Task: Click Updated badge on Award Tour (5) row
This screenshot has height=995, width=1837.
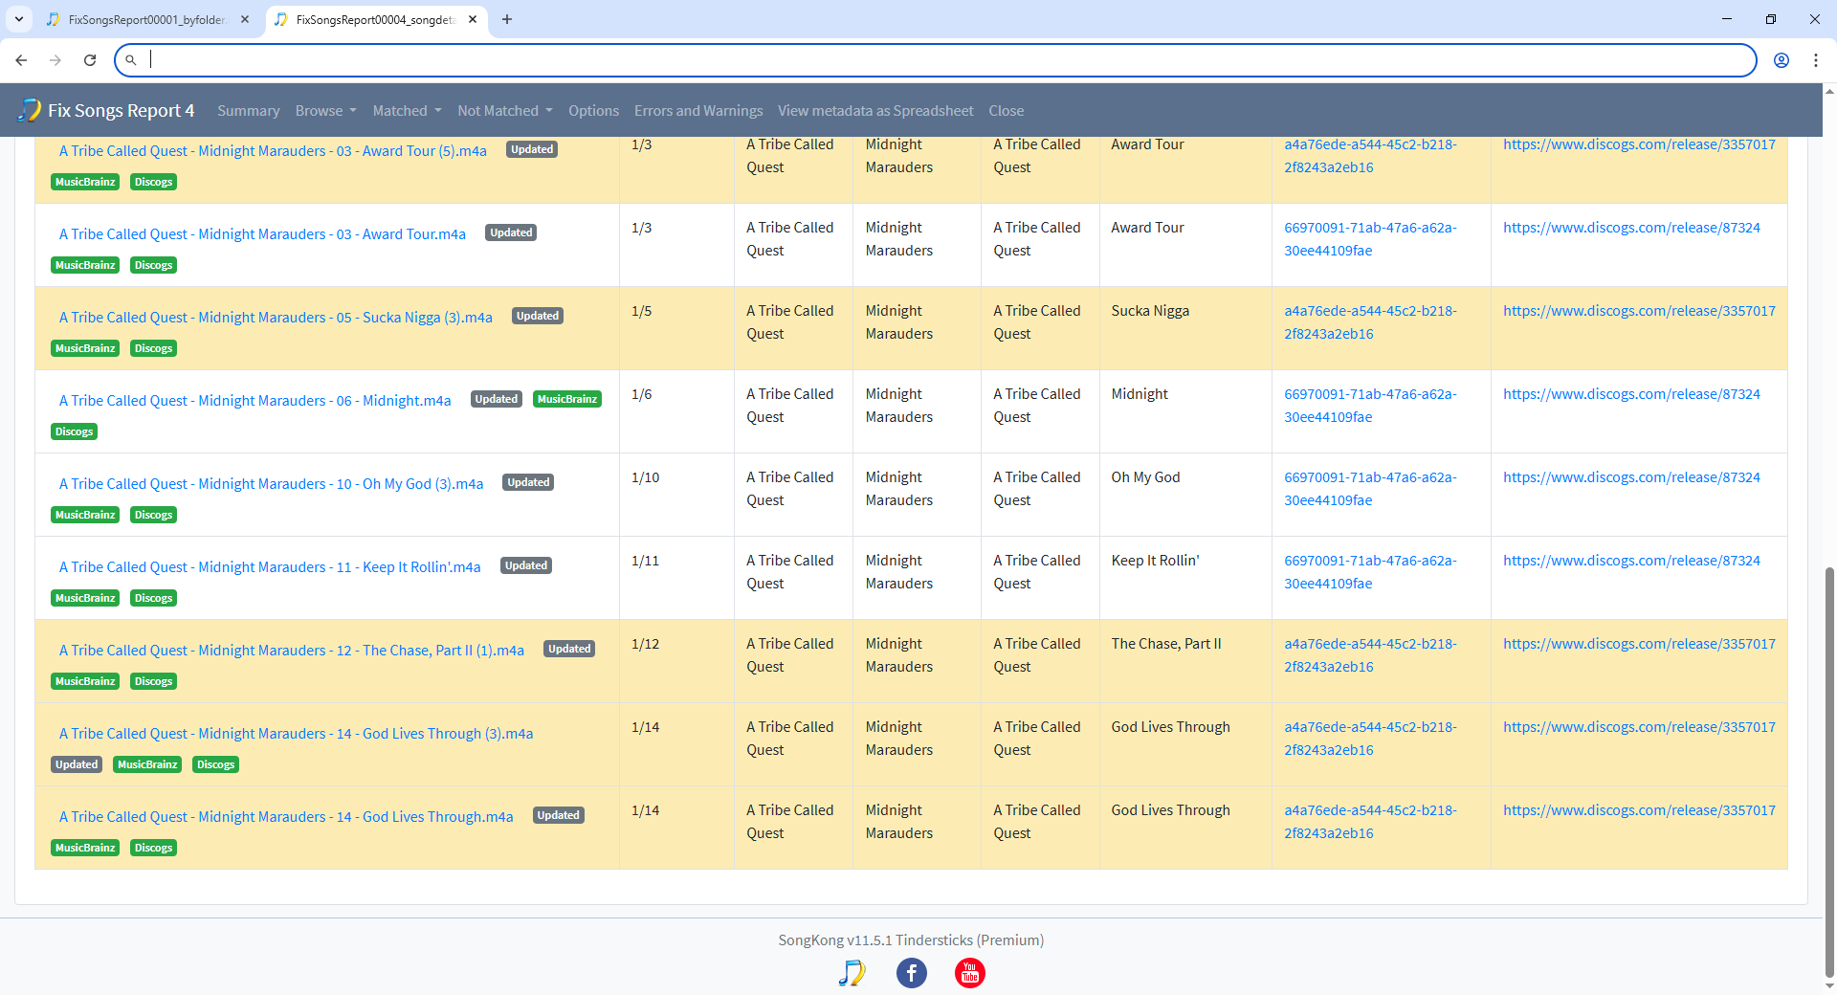Action: 532,149
